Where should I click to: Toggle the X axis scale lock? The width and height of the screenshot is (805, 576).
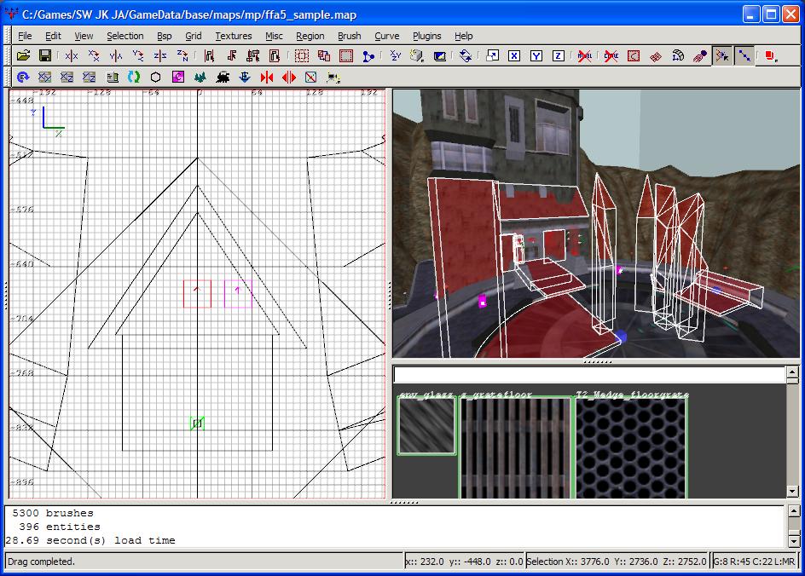pos(514,56)
